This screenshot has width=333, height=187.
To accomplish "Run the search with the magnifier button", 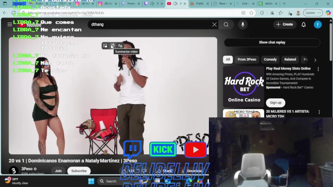I will [226, 24].
